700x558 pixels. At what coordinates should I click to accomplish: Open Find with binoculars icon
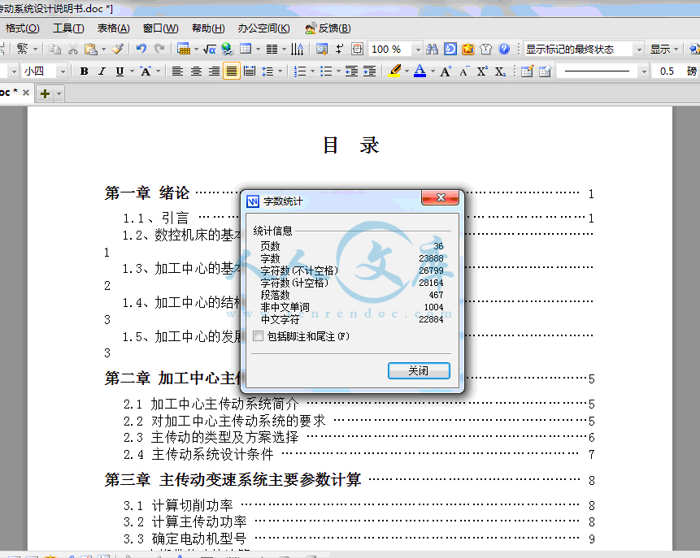click(x=432, y=49)
